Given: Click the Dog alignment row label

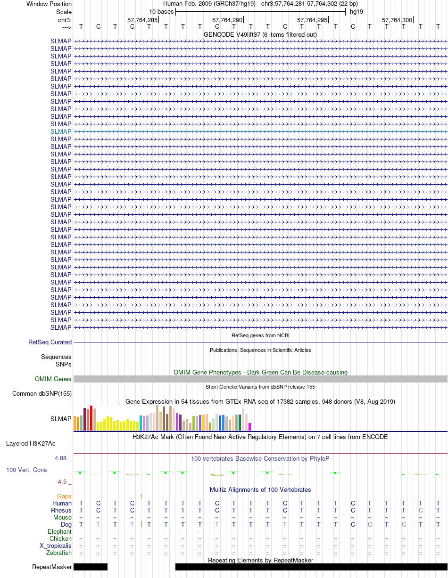Looking at the screenshot, I should point(66,525).
